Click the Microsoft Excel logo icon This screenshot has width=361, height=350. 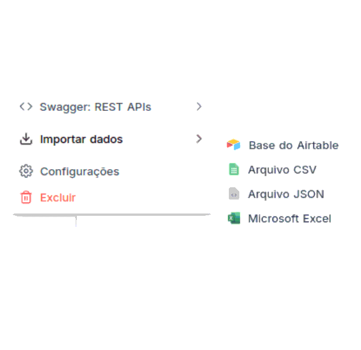(233, 219)
